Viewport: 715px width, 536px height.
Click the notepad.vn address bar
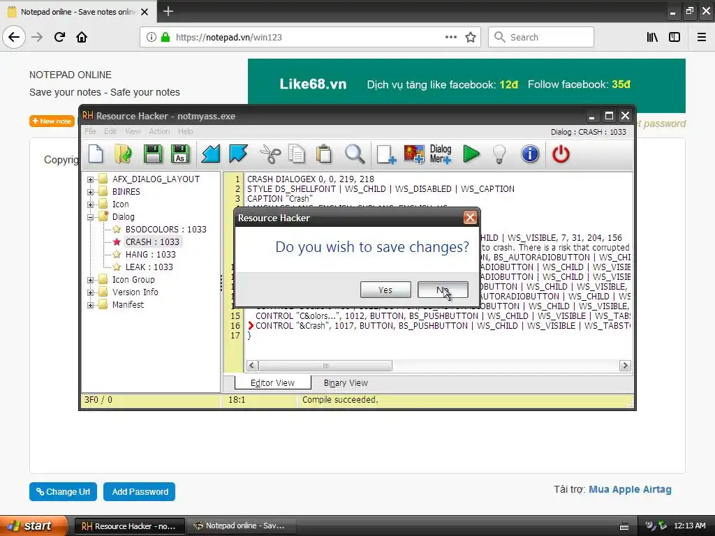coord(310,37)
